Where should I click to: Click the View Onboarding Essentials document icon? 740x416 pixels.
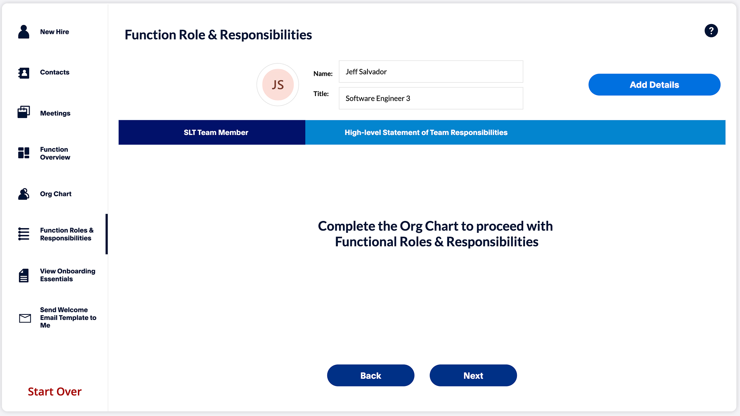point(24,275)
